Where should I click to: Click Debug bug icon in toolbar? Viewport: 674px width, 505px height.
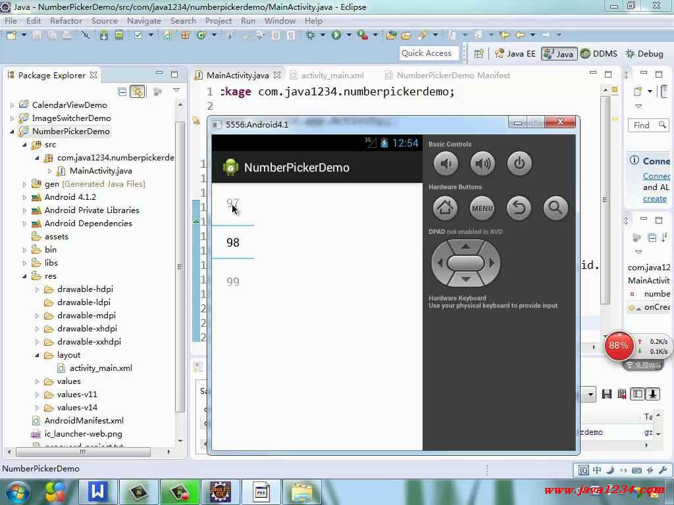pyautogui.click(x=310, y=35)
